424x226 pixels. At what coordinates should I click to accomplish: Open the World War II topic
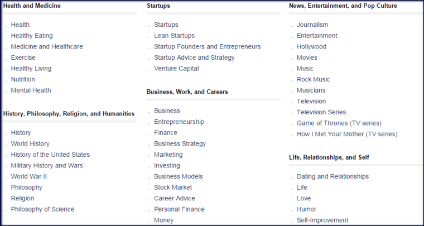[28, 176]
